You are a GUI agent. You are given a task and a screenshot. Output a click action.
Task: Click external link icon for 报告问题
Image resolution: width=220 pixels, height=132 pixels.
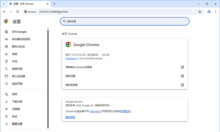coord(183,76)
